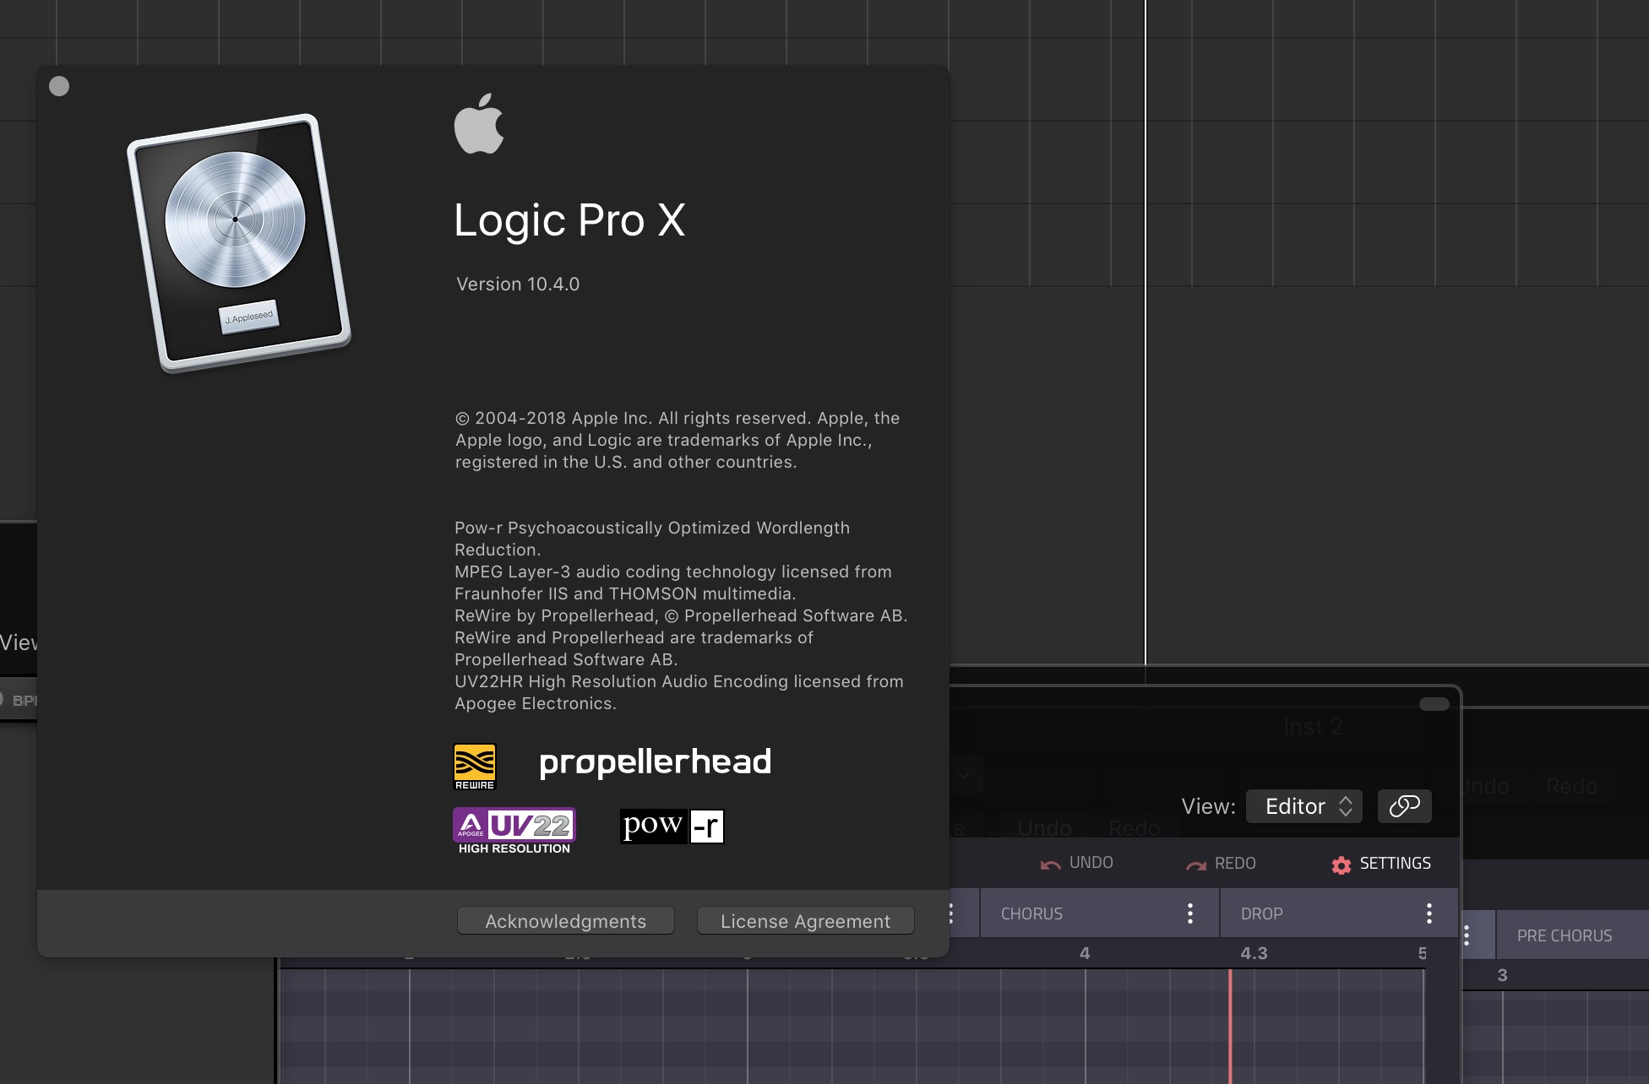Click the Apple logo in About dialog
The image size is (1649, 1084).
pyautogui.click(x=479, y=123)
